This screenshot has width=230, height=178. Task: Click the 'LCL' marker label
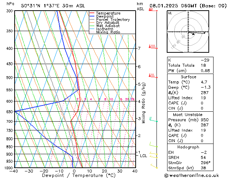tap(143, 156)
